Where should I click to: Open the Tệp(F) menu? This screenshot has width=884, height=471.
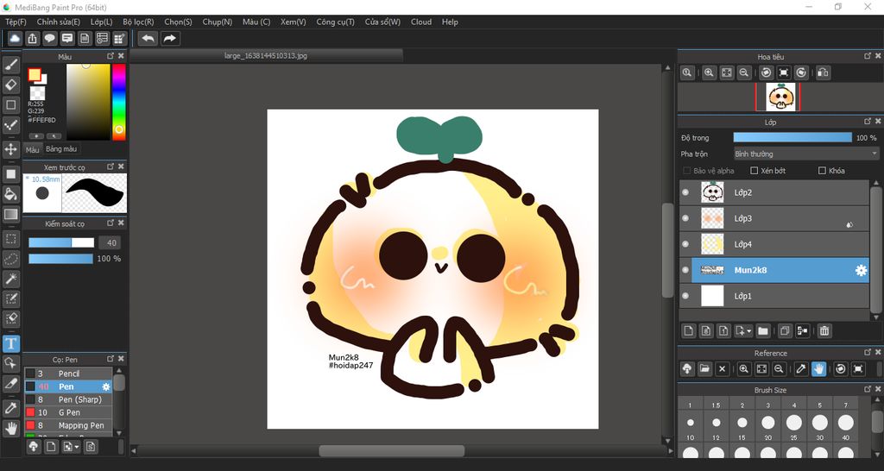click(x=16, y=22)
